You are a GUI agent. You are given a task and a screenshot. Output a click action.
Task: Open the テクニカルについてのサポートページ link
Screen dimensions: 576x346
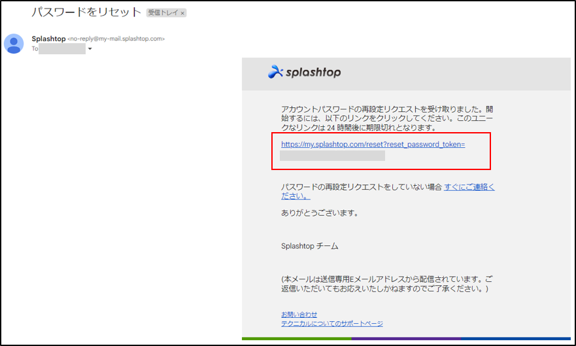click(331, 323)
